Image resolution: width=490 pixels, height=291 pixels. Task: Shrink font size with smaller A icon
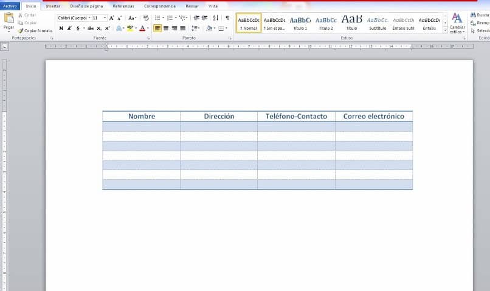click(x=119, y=18)
